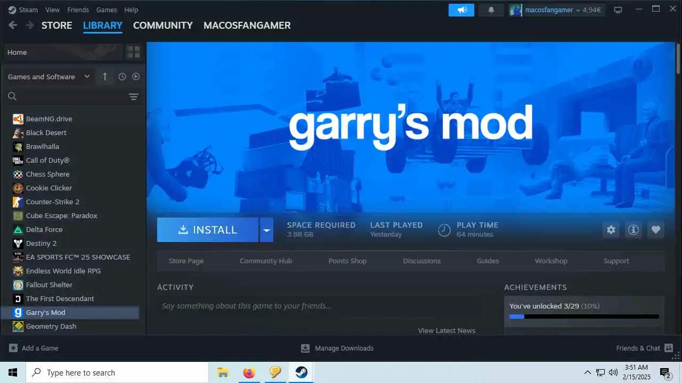Click the library search field

coord(72,96)
